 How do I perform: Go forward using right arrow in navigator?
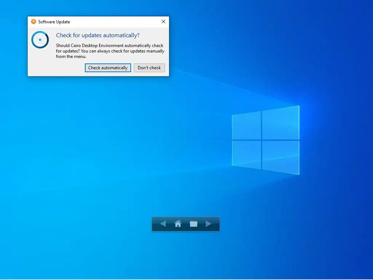(209, 224)
